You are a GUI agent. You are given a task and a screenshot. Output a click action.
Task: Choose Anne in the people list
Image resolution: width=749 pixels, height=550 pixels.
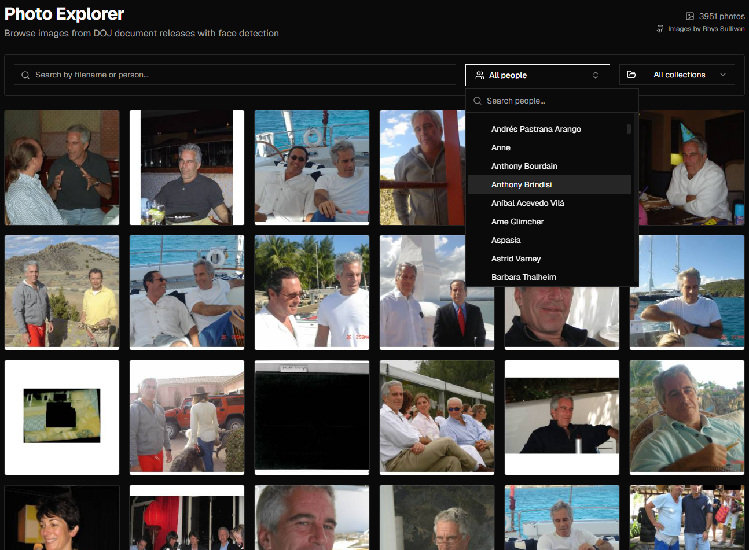tap(549, 147)
